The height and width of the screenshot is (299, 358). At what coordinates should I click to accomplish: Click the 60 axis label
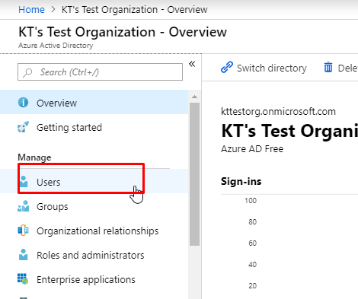click(x=252, y=243)
